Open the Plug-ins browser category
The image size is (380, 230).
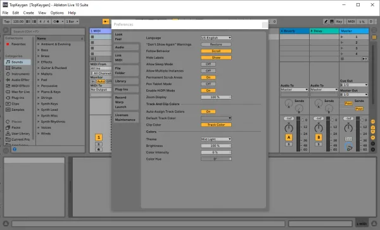tap(18, 98)
